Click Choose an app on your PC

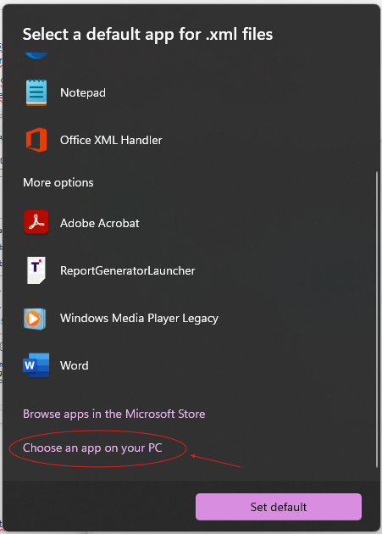point(92,448)
